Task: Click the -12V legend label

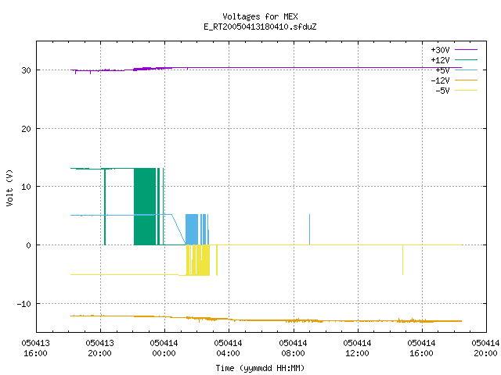Action: (x=440, y=80)
